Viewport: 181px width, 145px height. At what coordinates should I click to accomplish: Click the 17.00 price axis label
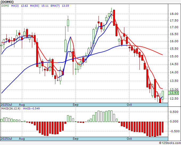[174, 27]
